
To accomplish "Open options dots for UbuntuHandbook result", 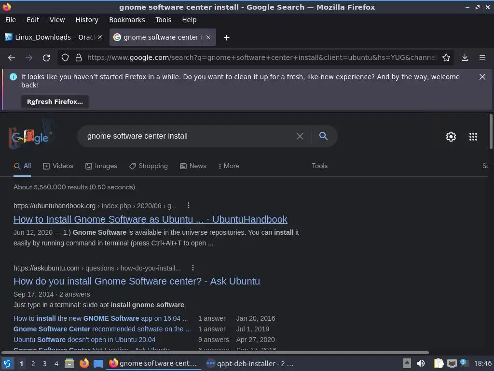I will pos(189,205).
